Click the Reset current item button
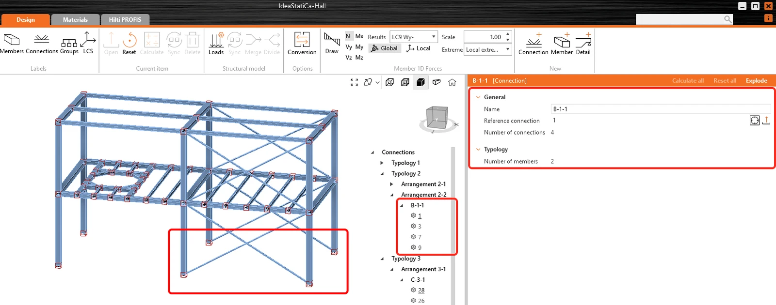This screenshot has width=776, height=305. [x=129, y=44]
